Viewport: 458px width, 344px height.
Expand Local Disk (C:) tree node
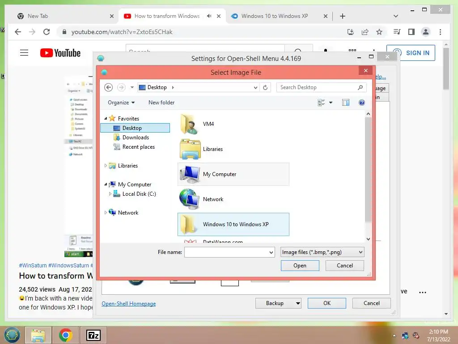[110, 193]
